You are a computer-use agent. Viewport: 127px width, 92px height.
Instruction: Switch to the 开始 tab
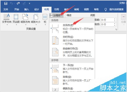tap(17, 9)
